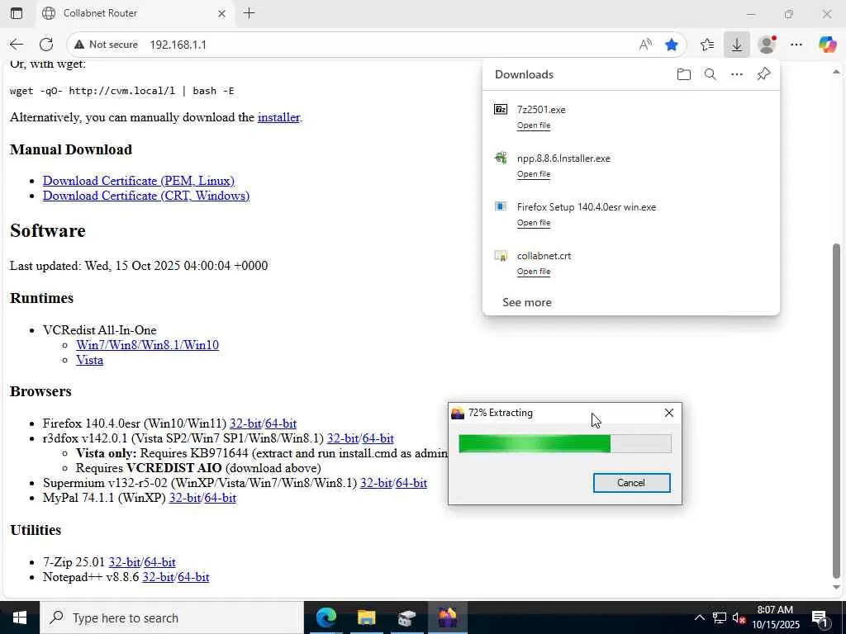Download 7-Zip 64-bit link
846x634 pixels.
159,561
